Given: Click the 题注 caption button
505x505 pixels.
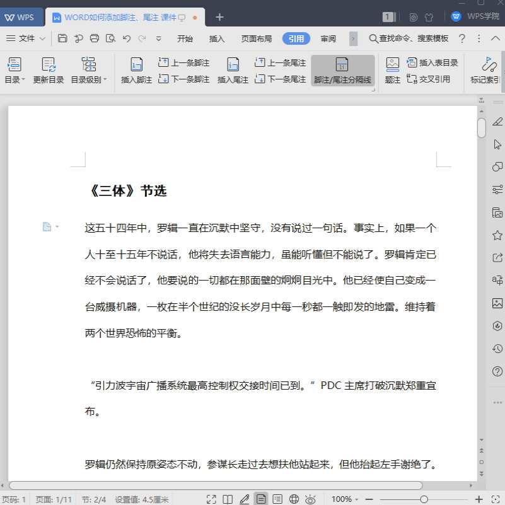Looking at the screenshot, I should [x=393, y=70].
